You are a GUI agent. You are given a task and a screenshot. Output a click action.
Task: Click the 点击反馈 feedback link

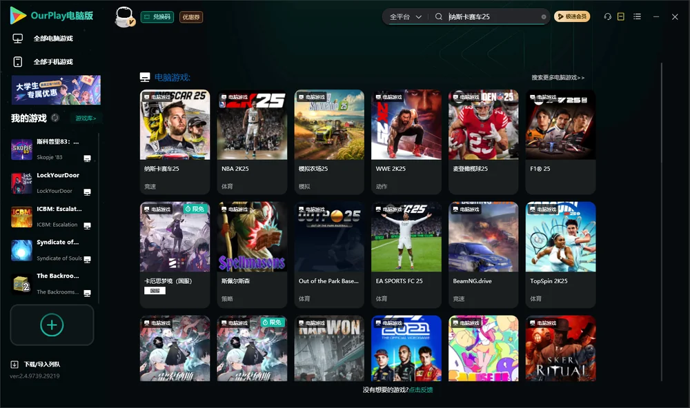pos(421,390)
